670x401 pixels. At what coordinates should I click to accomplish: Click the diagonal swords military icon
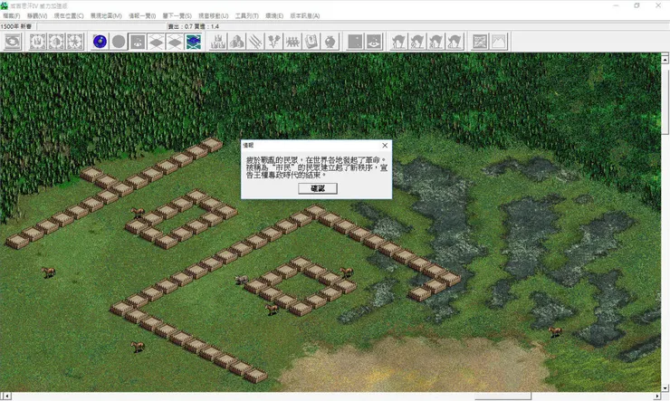255,42
